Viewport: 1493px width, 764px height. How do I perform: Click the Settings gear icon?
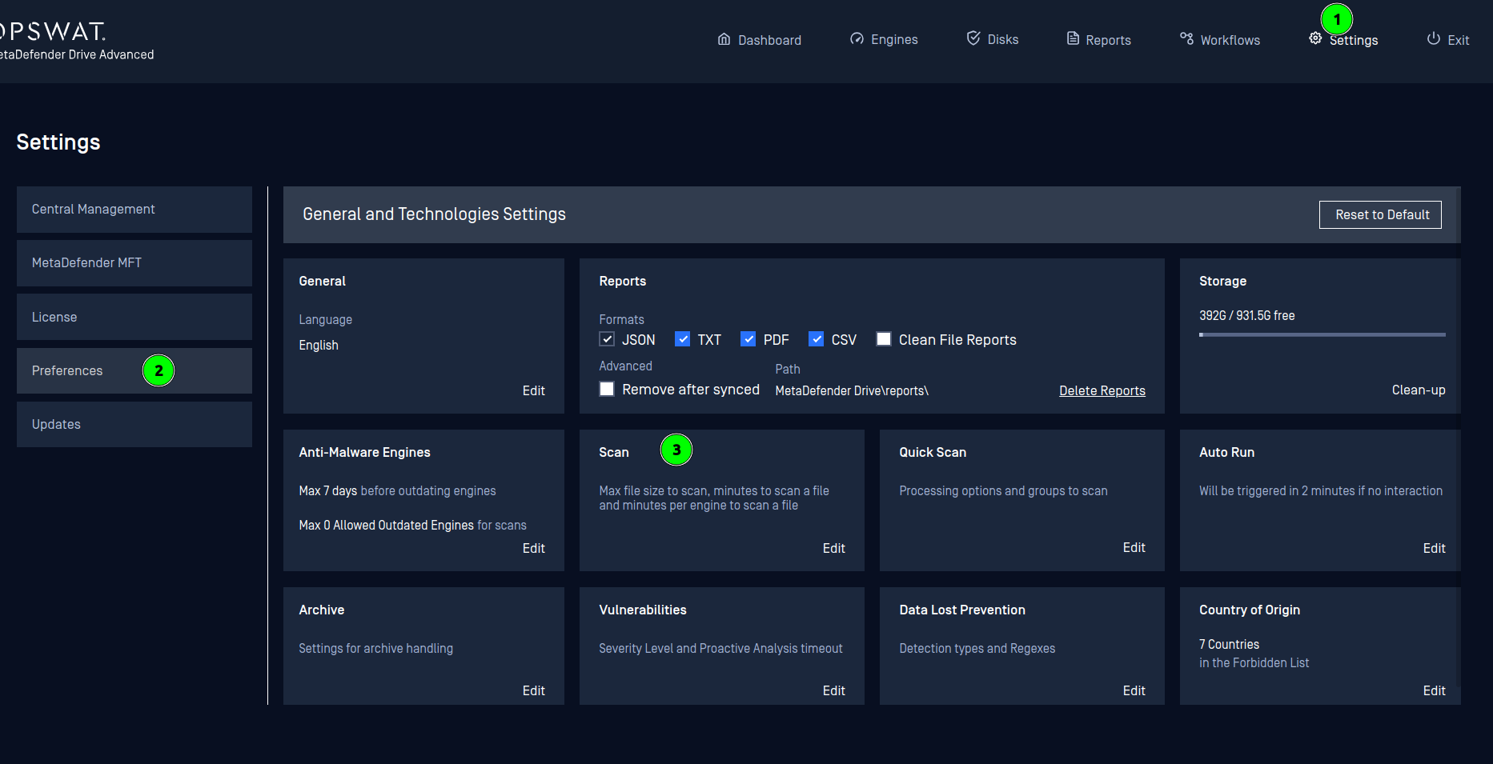click(x=1315, y=38)
